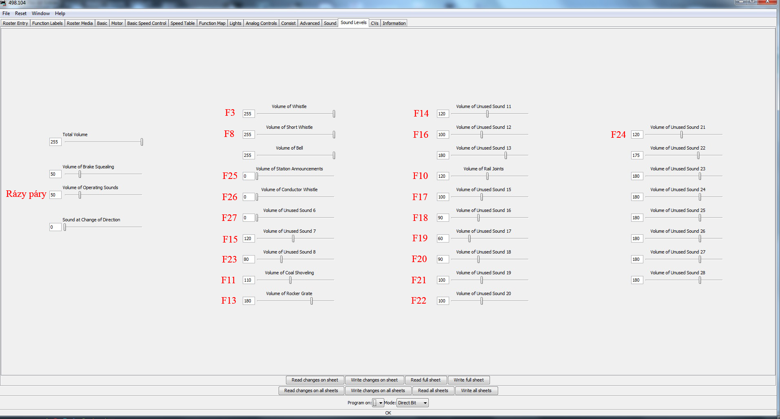Image resolution: width=780 pixels, height=419 pixels.
Task: Click the Volume of Brake Squealing value field
Action: point(55,174)
